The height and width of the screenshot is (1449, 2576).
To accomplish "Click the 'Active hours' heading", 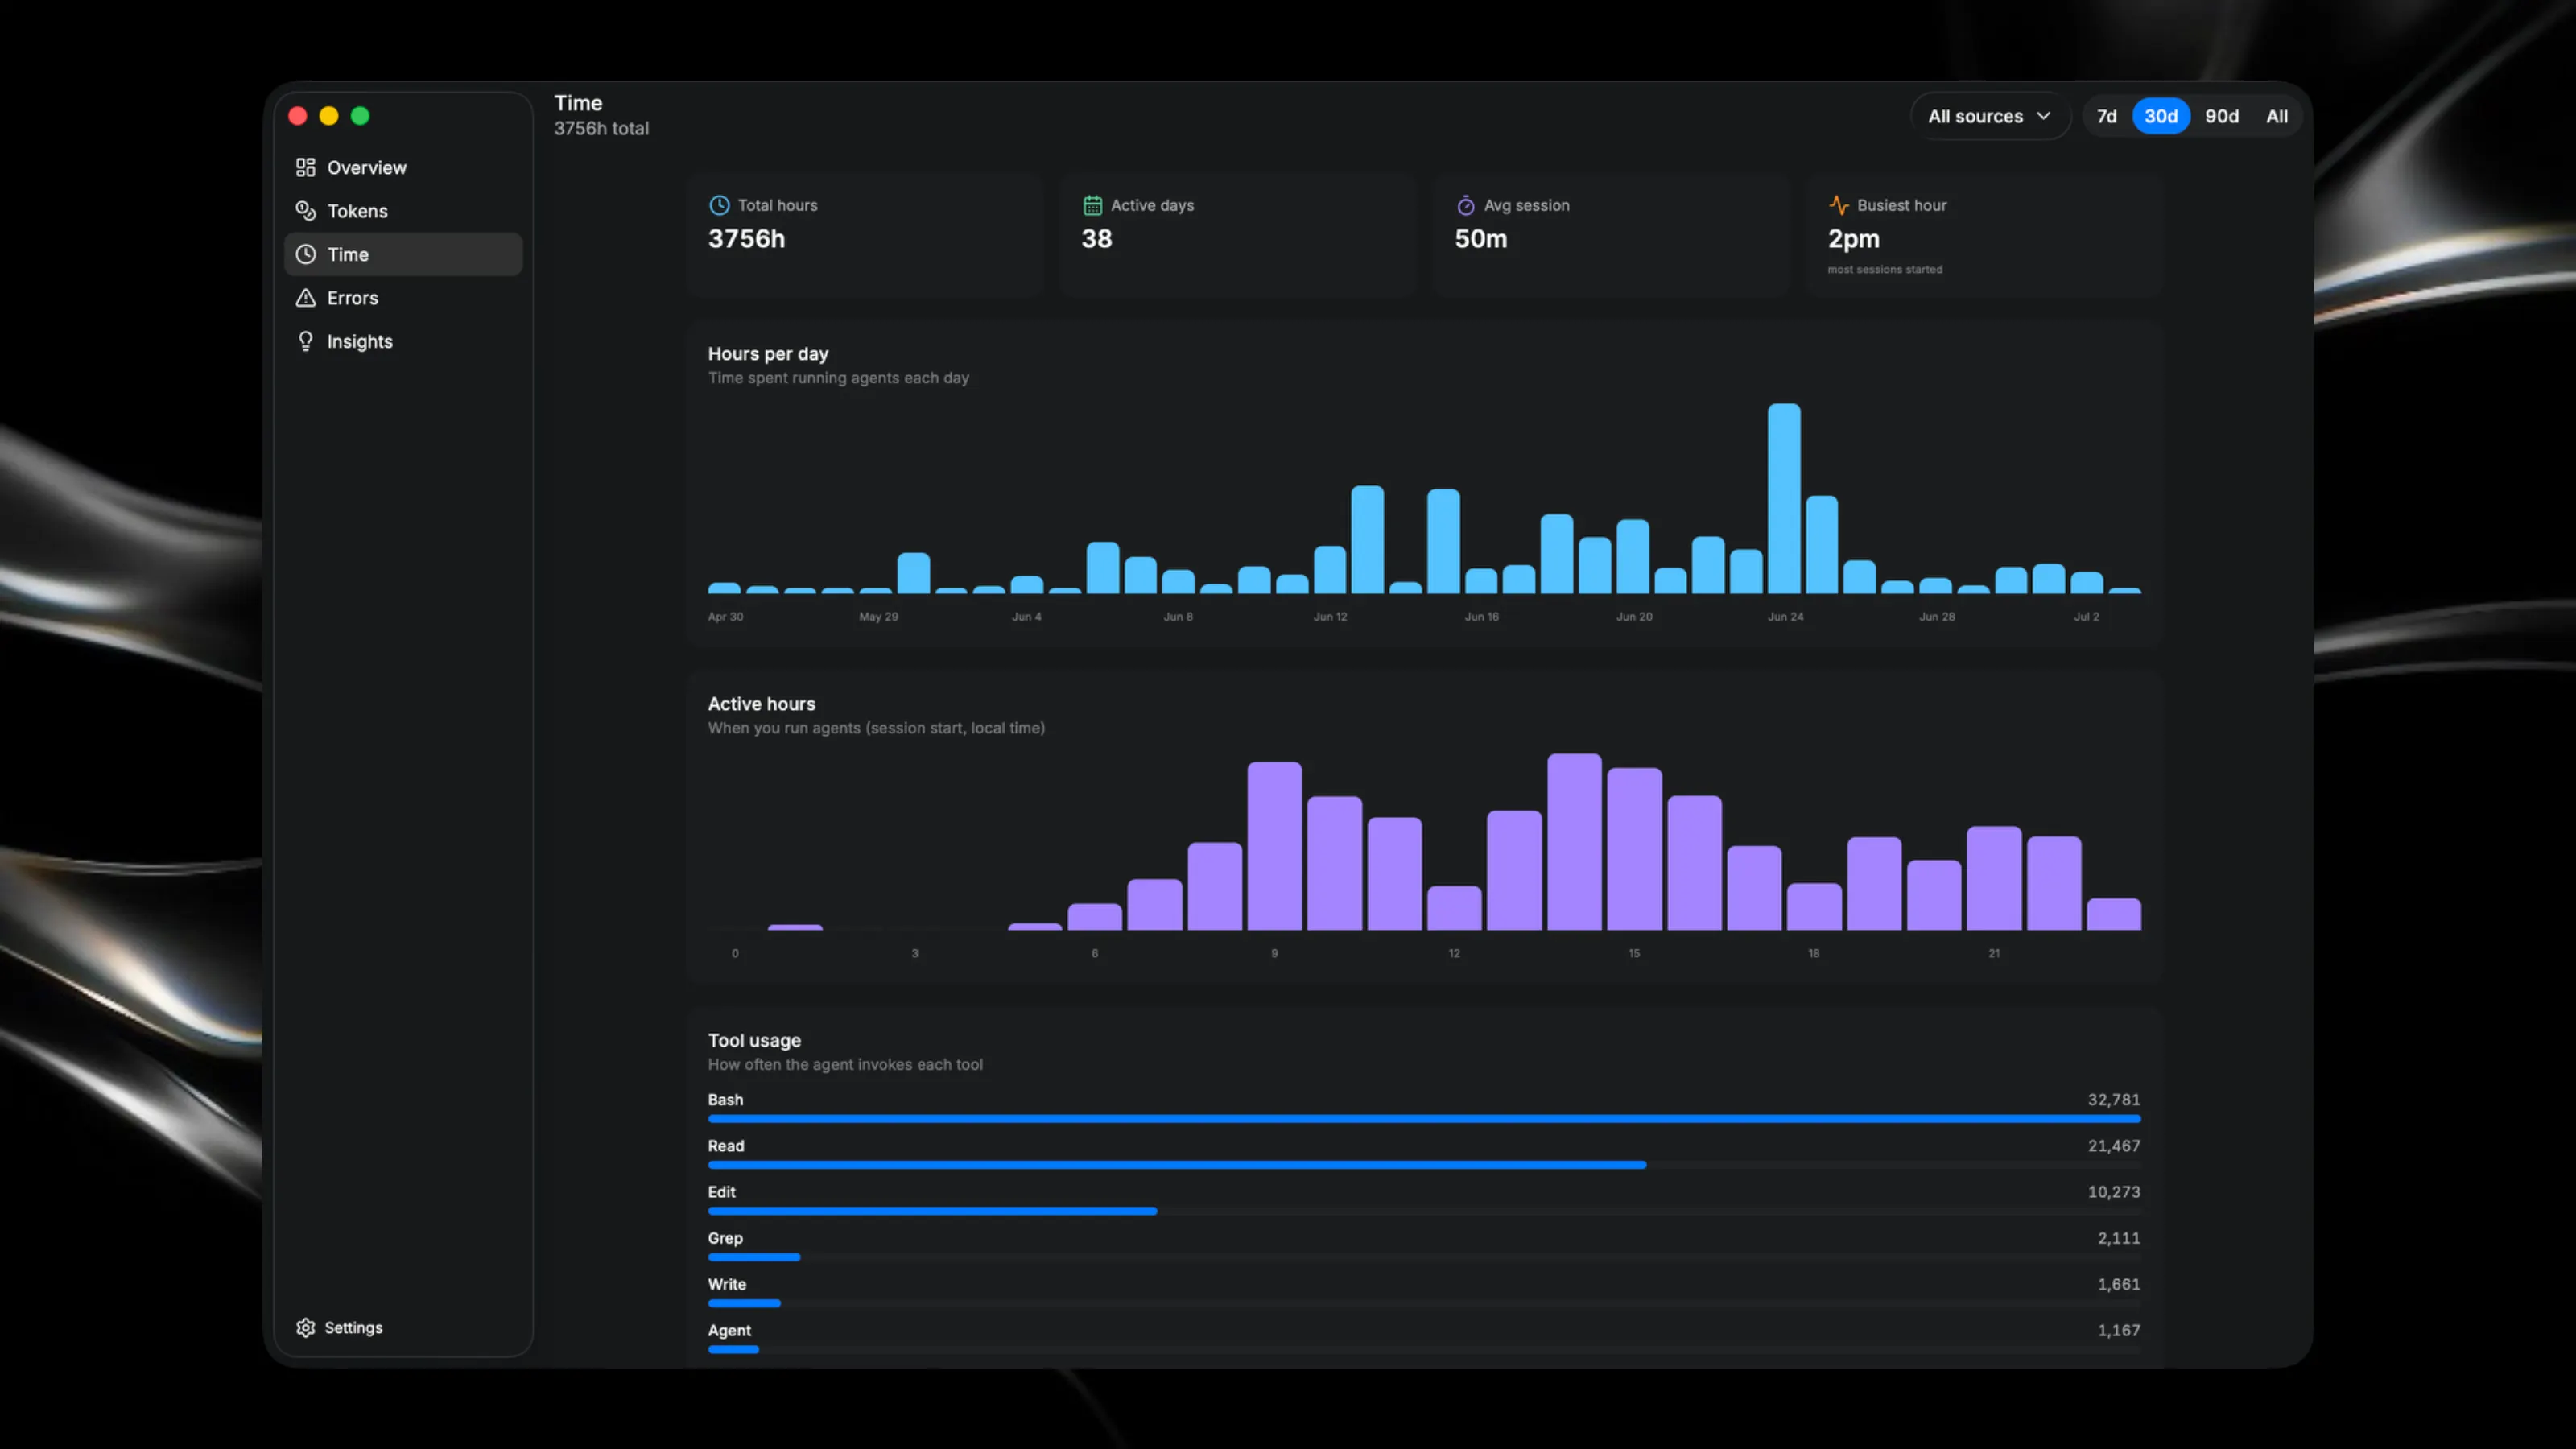I will [761, 703].
